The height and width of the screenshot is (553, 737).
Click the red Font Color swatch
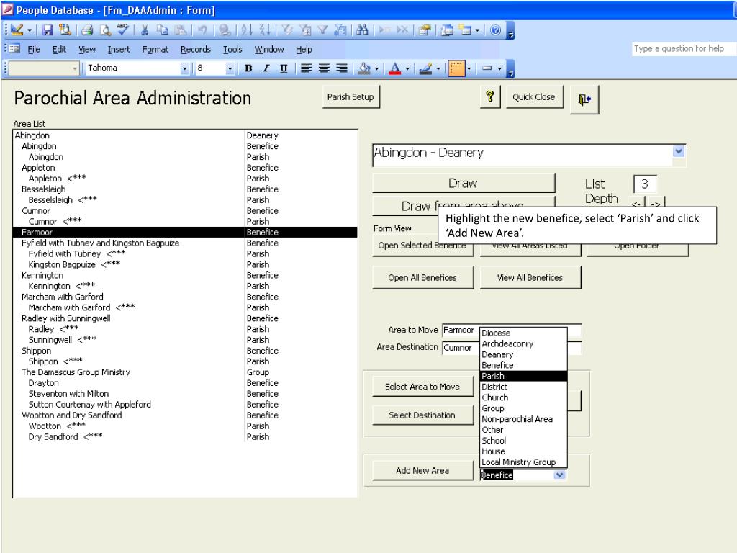point(395,68)
